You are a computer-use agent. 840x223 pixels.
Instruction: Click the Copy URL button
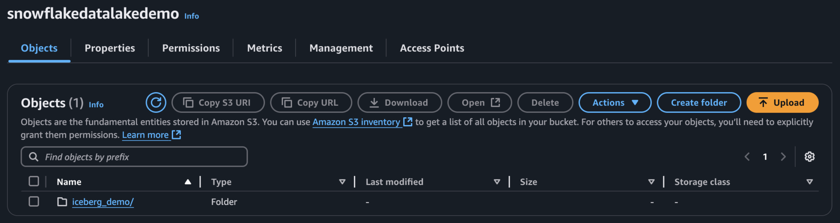[311, 102]
